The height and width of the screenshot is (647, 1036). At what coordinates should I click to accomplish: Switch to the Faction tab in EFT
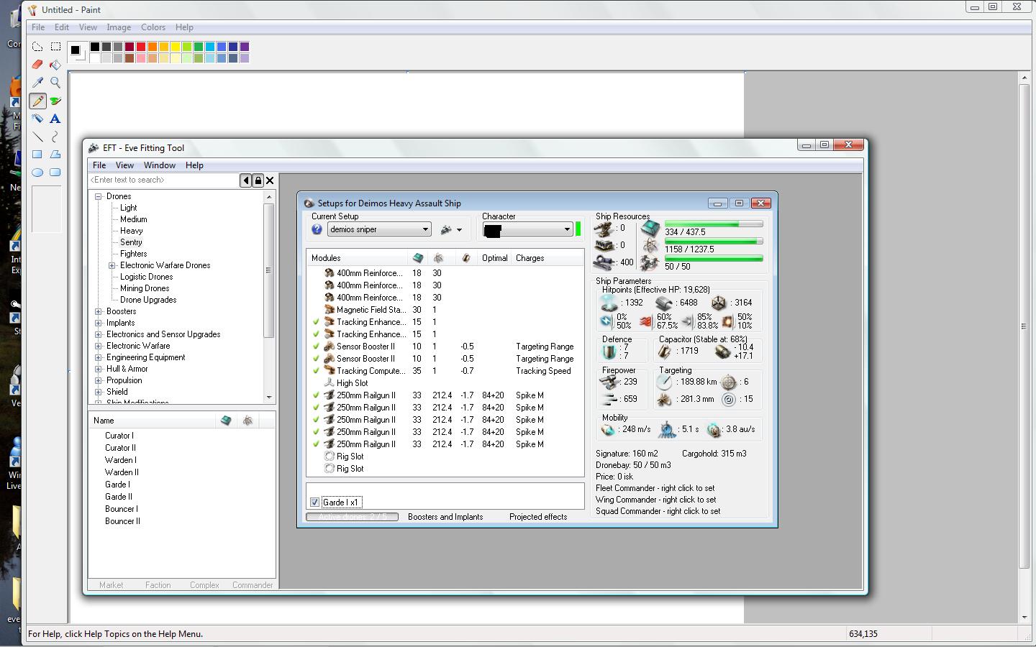(158, 585)
